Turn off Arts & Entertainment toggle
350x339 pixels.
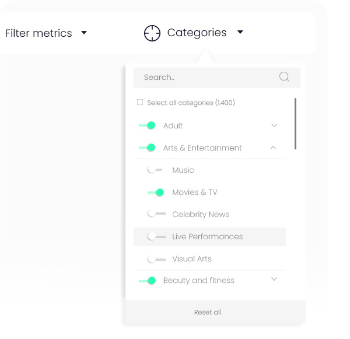tap(147, 148)
